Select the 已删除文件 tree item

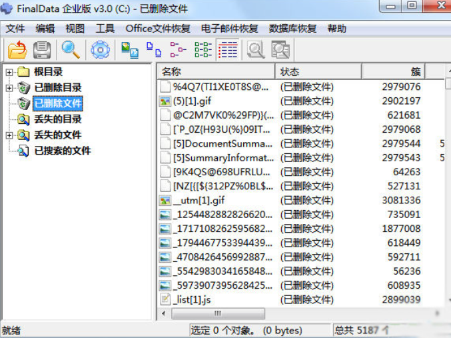pos(58,103)
